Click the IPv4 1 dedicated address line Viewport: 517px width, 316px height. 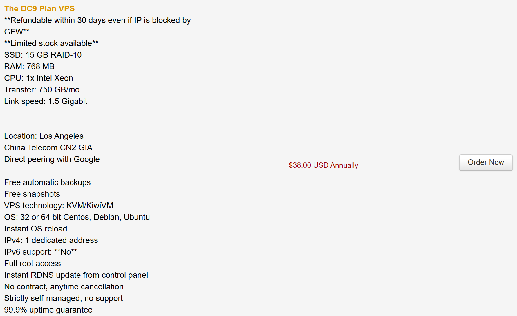point(51,240)
